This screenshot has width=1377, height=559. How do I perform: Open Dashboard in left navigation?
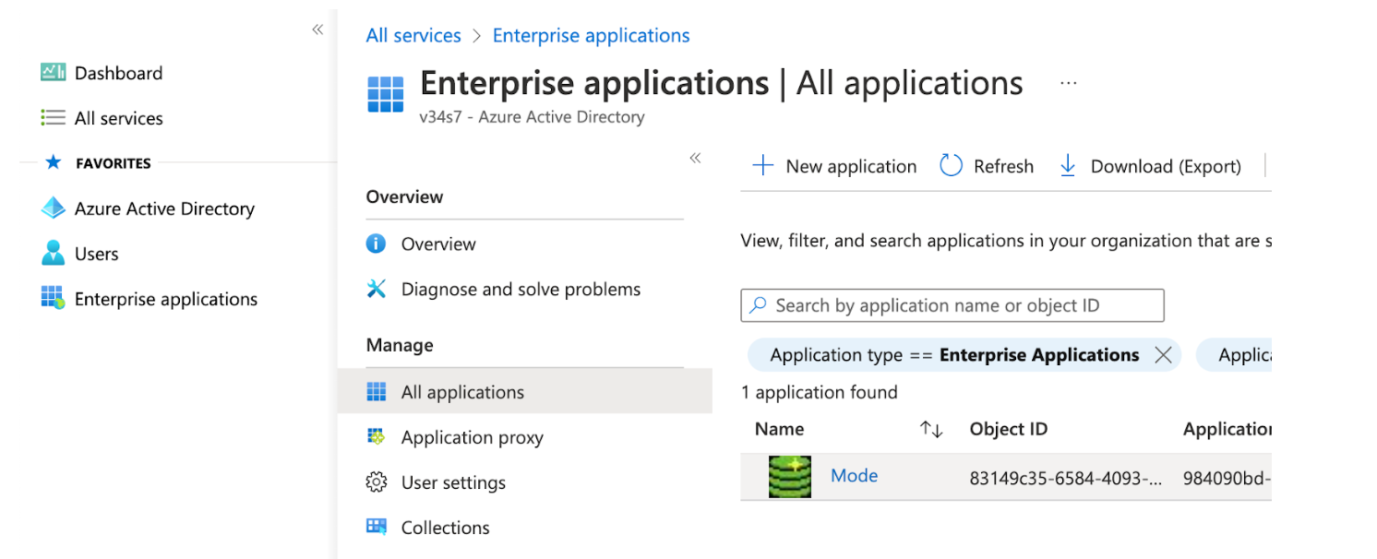click(118, 73)
